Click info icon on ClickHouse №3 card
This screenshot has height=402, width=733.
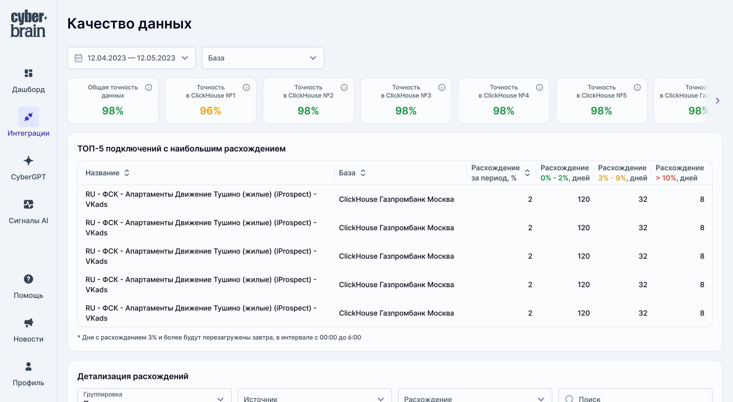coord(442,87)
